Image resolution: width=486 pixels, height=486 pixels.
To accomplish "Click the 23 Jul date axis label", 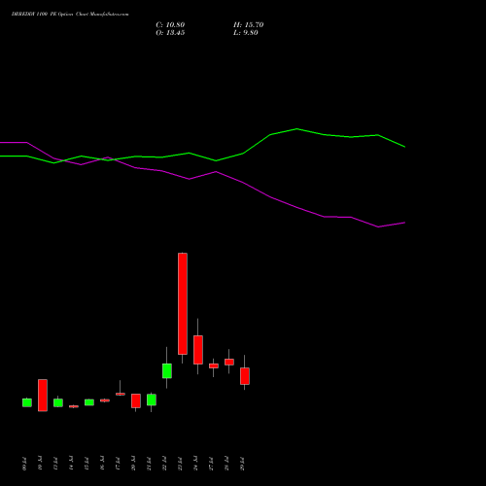I will point(180,464).
